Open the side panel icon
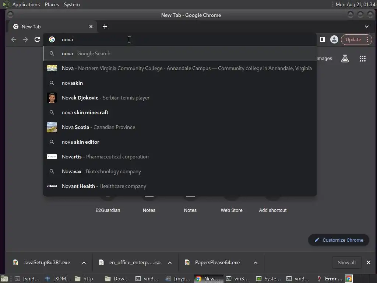This screenshot has width=377, height=283. (323, 39)
